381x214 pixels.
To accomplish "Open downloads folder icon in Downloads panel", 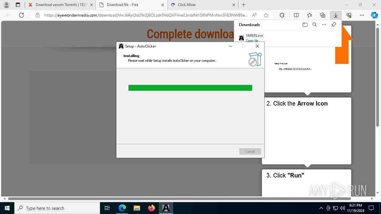I will [305, 25].
